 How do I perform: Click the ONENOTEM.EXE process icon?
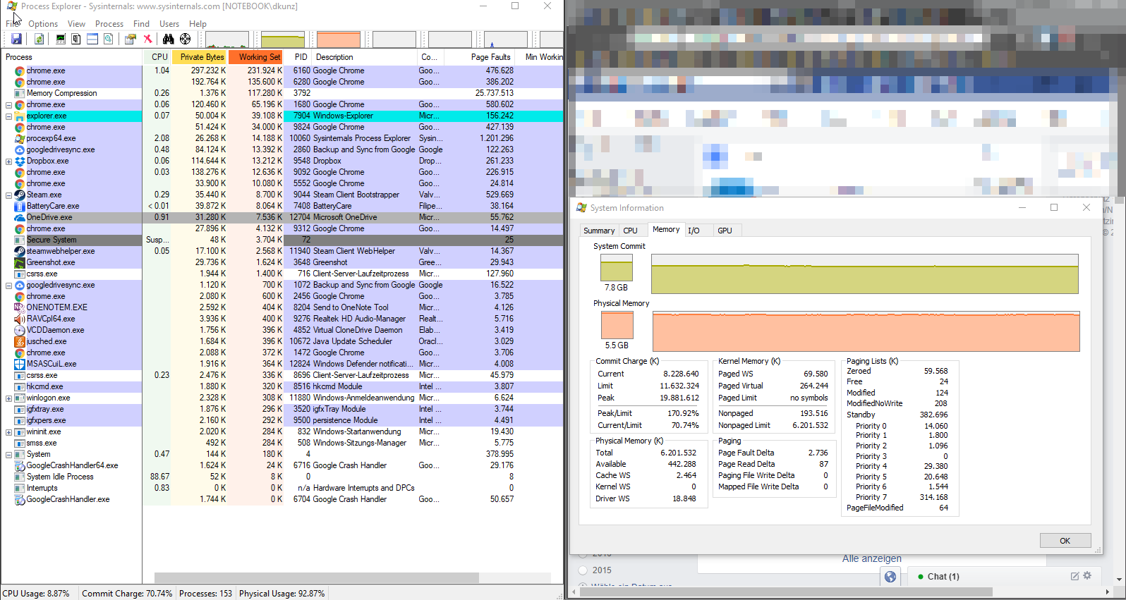pos(20,307)
